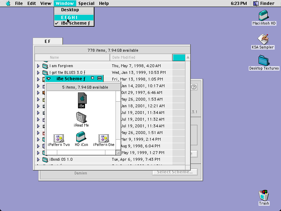
Task: Click iBondi OS 1.0 file name
Action: pyautogui.click(x=61, y=159)
